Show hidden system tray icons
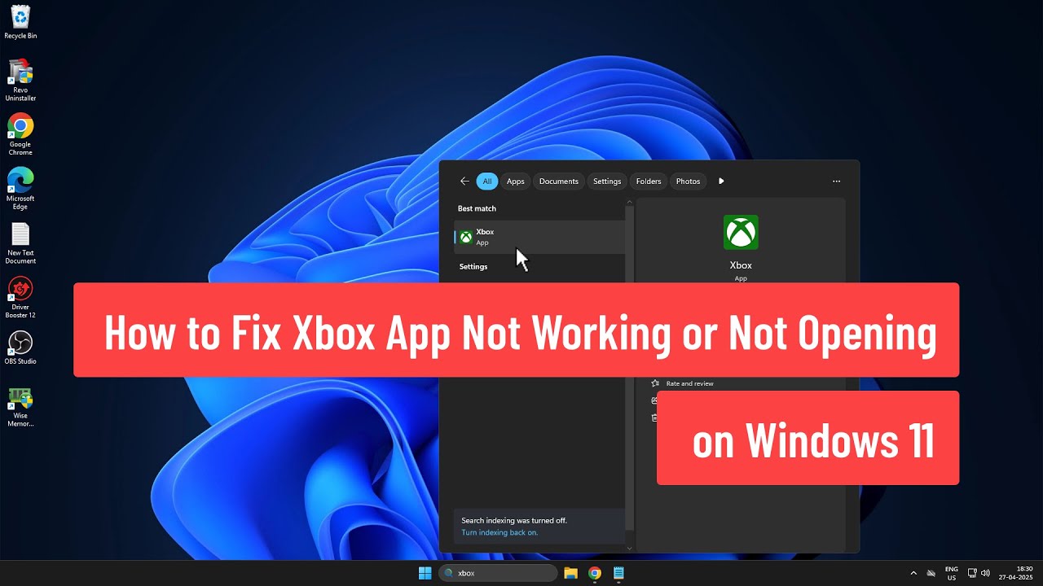 click(913, 573)
